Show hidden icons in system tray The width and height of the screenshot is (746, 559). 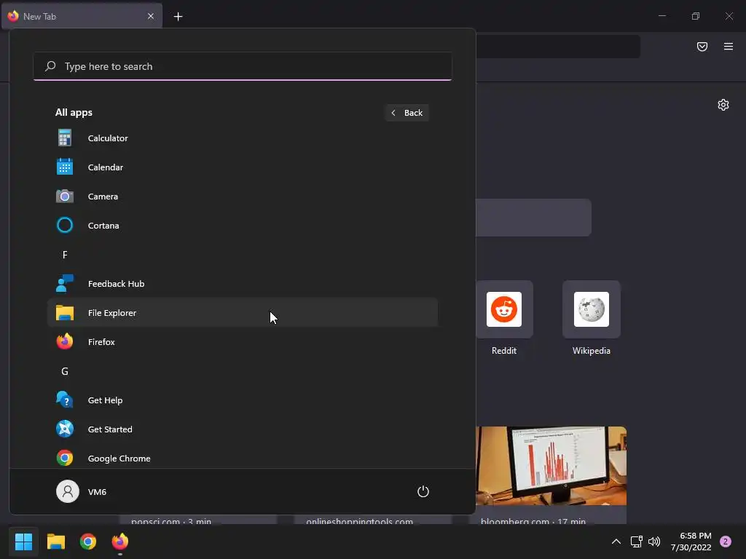point(616,542)
